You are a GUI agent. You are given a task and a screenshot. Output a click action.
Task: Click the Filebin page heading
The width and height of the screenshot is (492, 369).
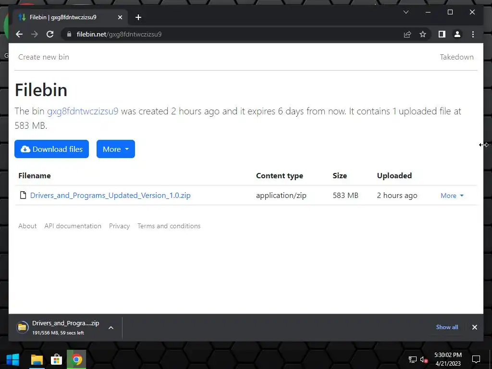click(41, 90)
